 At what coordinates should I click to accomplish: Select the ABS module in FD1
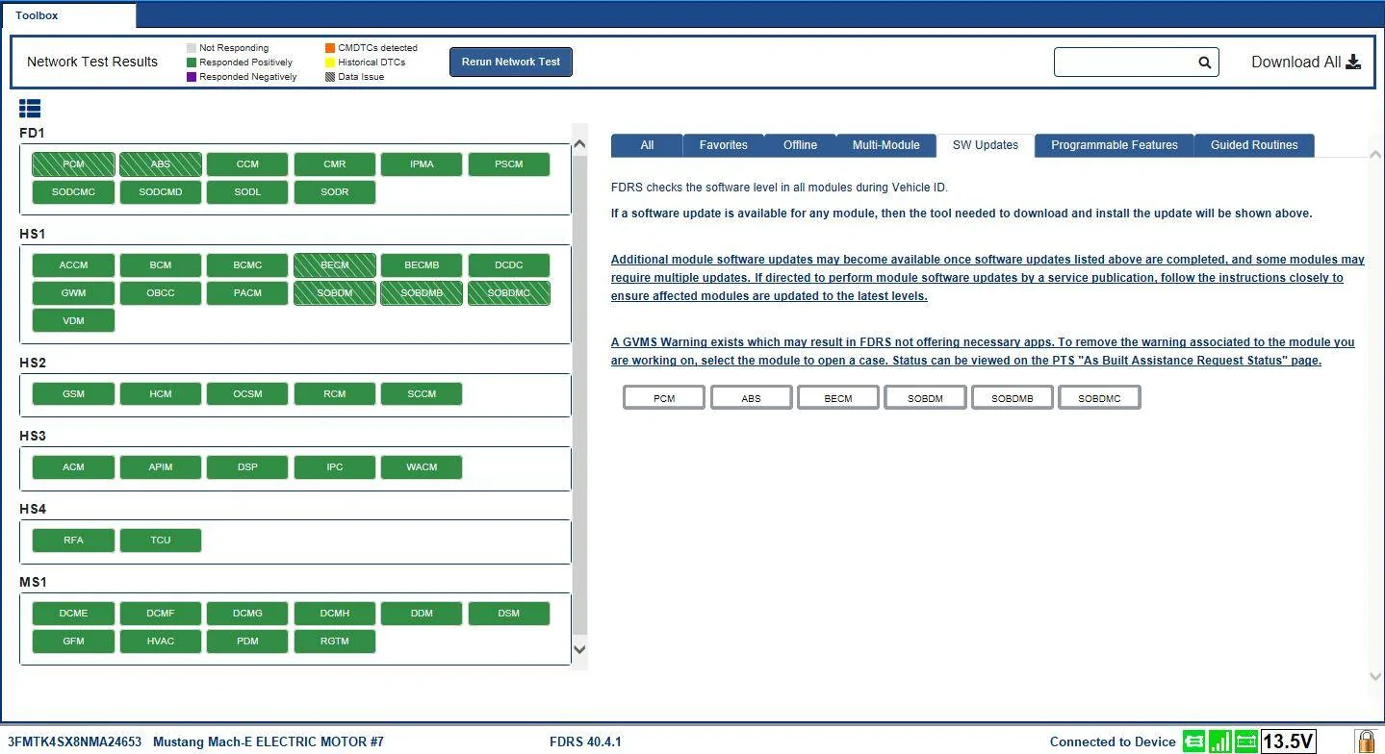161,164
